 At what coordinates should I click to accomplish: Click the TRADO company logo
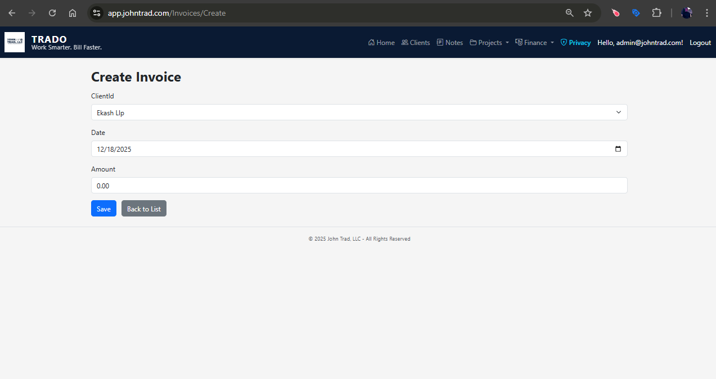(x=15, y=42)
